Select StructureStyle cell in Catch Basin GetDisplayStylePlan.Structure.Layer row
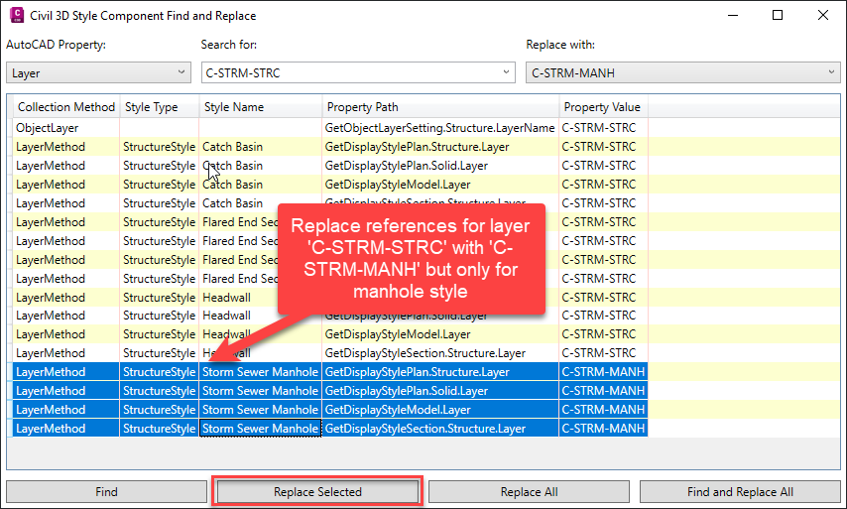847x509 pixels. 160,147
